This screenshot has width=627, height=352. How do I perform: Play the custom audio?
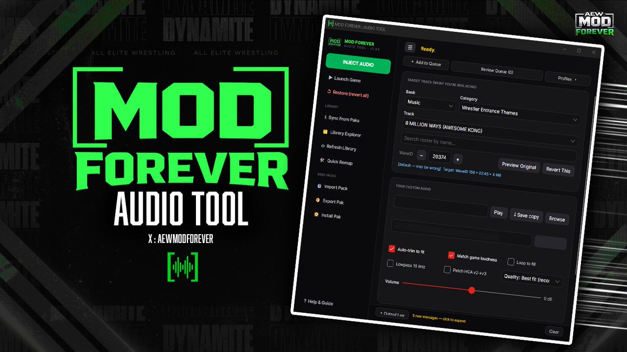498,213
